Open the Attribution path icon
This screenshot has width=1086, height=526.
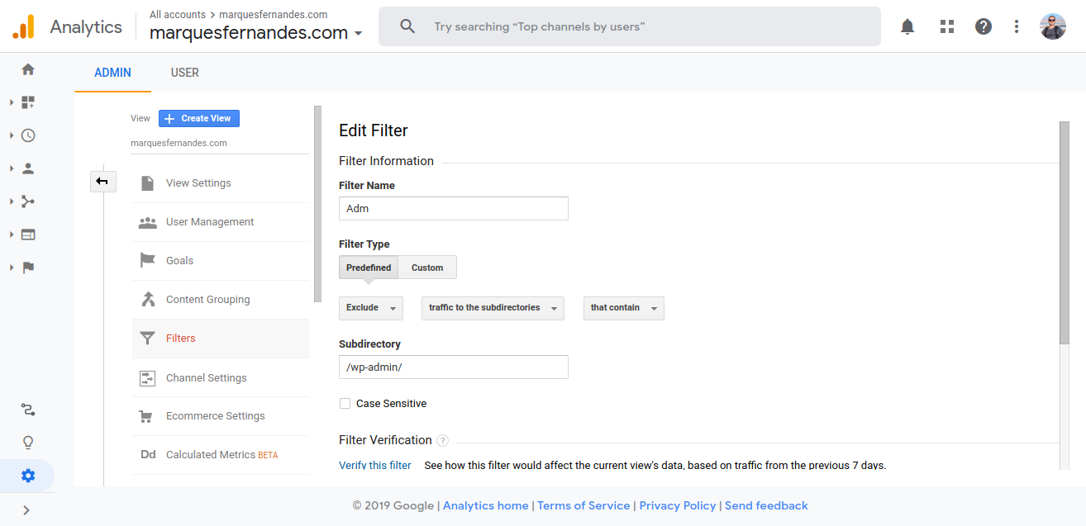click(28, 410)
